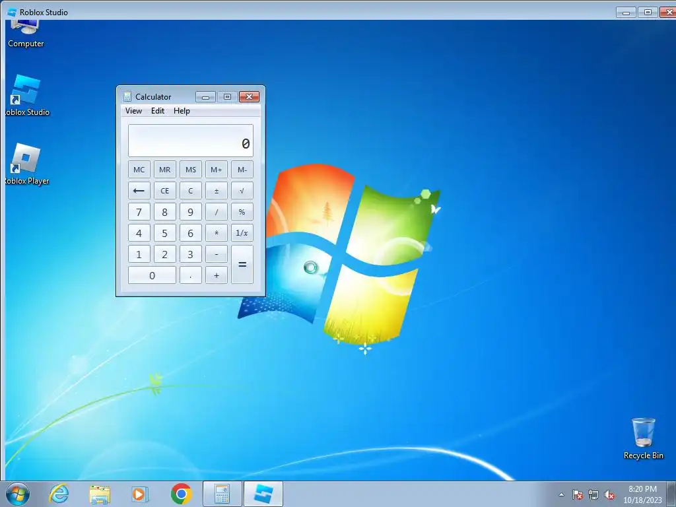The width and height of the screenshot is (676, 507).
Task: Click the number 8 key
Action: pyautogui.click(x=164, y=212)
